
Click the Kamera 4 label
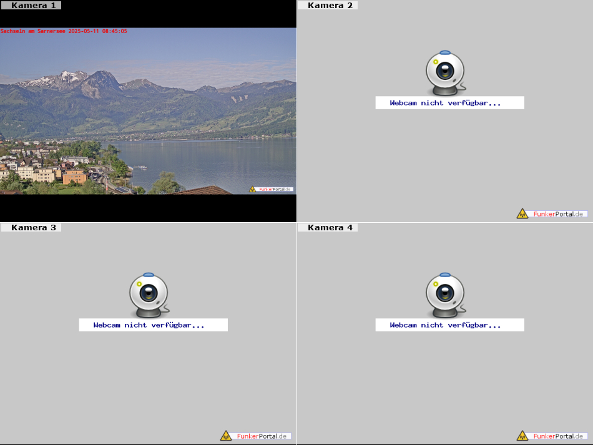328,228
